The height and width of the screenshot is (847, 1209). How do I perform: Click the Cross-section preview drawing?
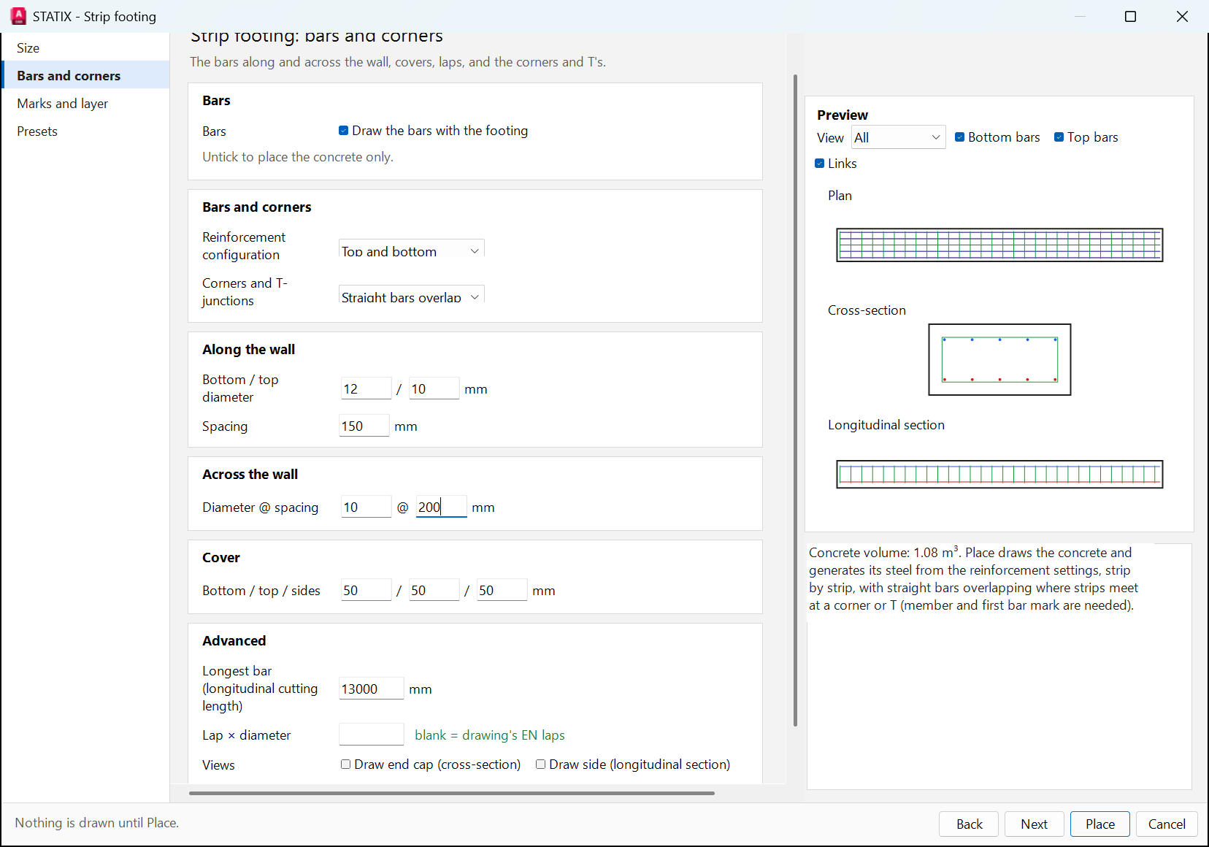tap(999, 359)
